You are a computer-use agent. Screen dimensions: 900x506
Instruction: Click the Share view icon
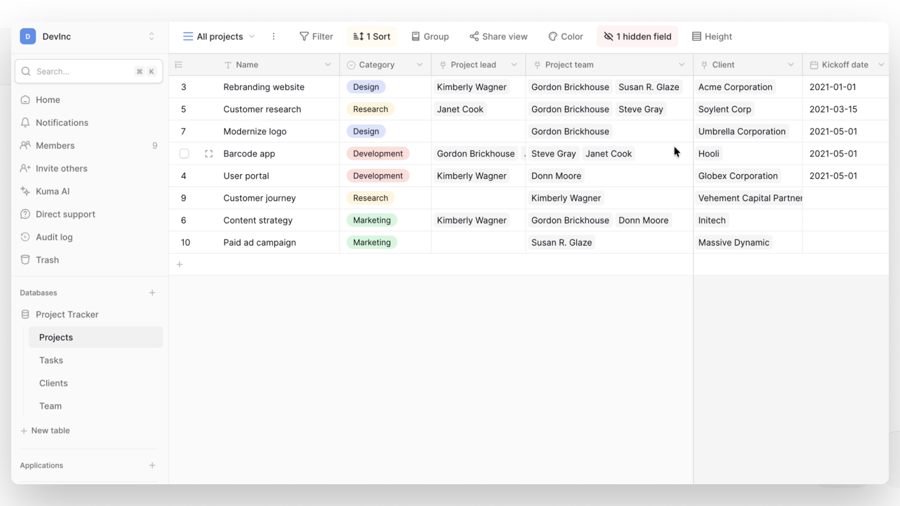click(474, 36)
